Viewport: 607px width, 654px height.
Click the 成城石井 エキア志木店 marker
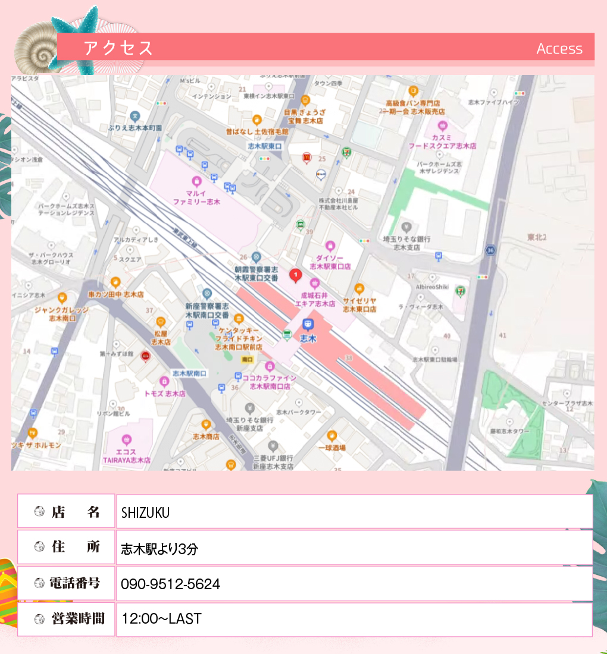(x=315, y=282)
